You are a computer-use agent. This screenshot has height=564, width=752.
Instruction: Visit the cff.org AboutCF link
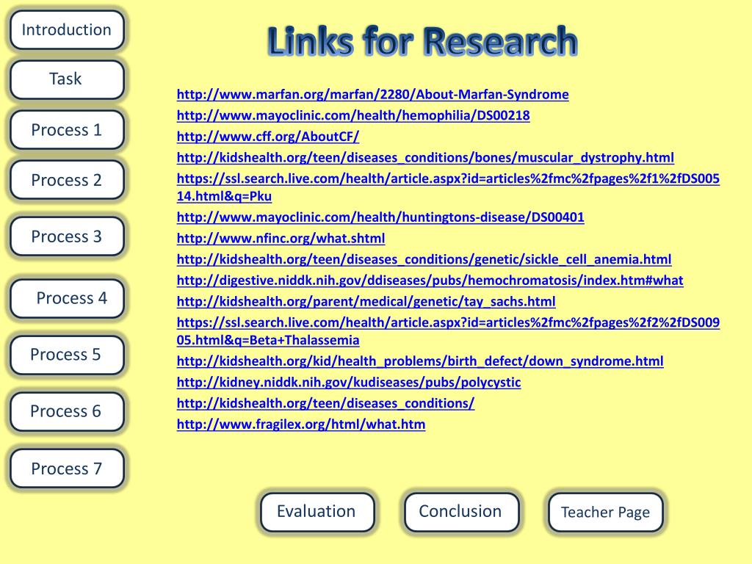coord(267,137)
